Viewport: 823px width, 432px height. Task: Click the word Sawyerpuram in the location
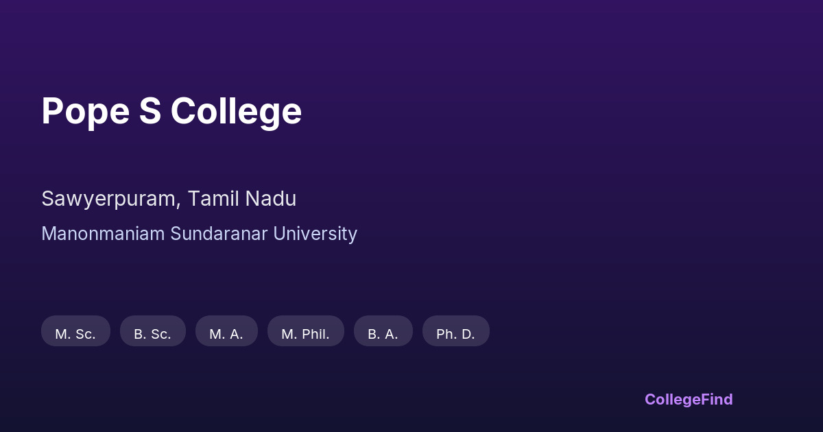pyautogui.click(x=111, y=199)
